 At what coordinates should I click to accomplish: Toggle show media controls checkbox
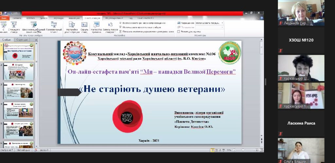pos(120,31)
